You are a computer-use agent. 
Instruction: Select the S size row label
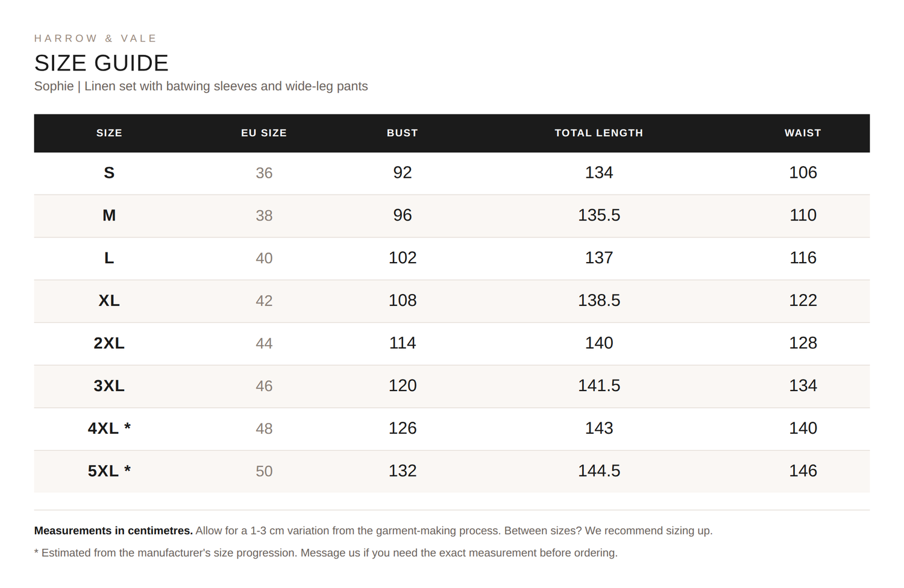tap(109, 173)
